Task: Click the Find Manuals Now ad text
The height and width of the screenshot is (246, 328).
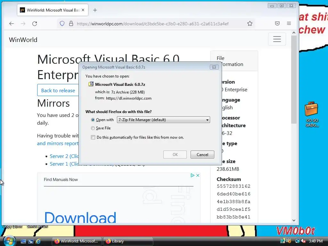Action: click(x=61, y=179)
